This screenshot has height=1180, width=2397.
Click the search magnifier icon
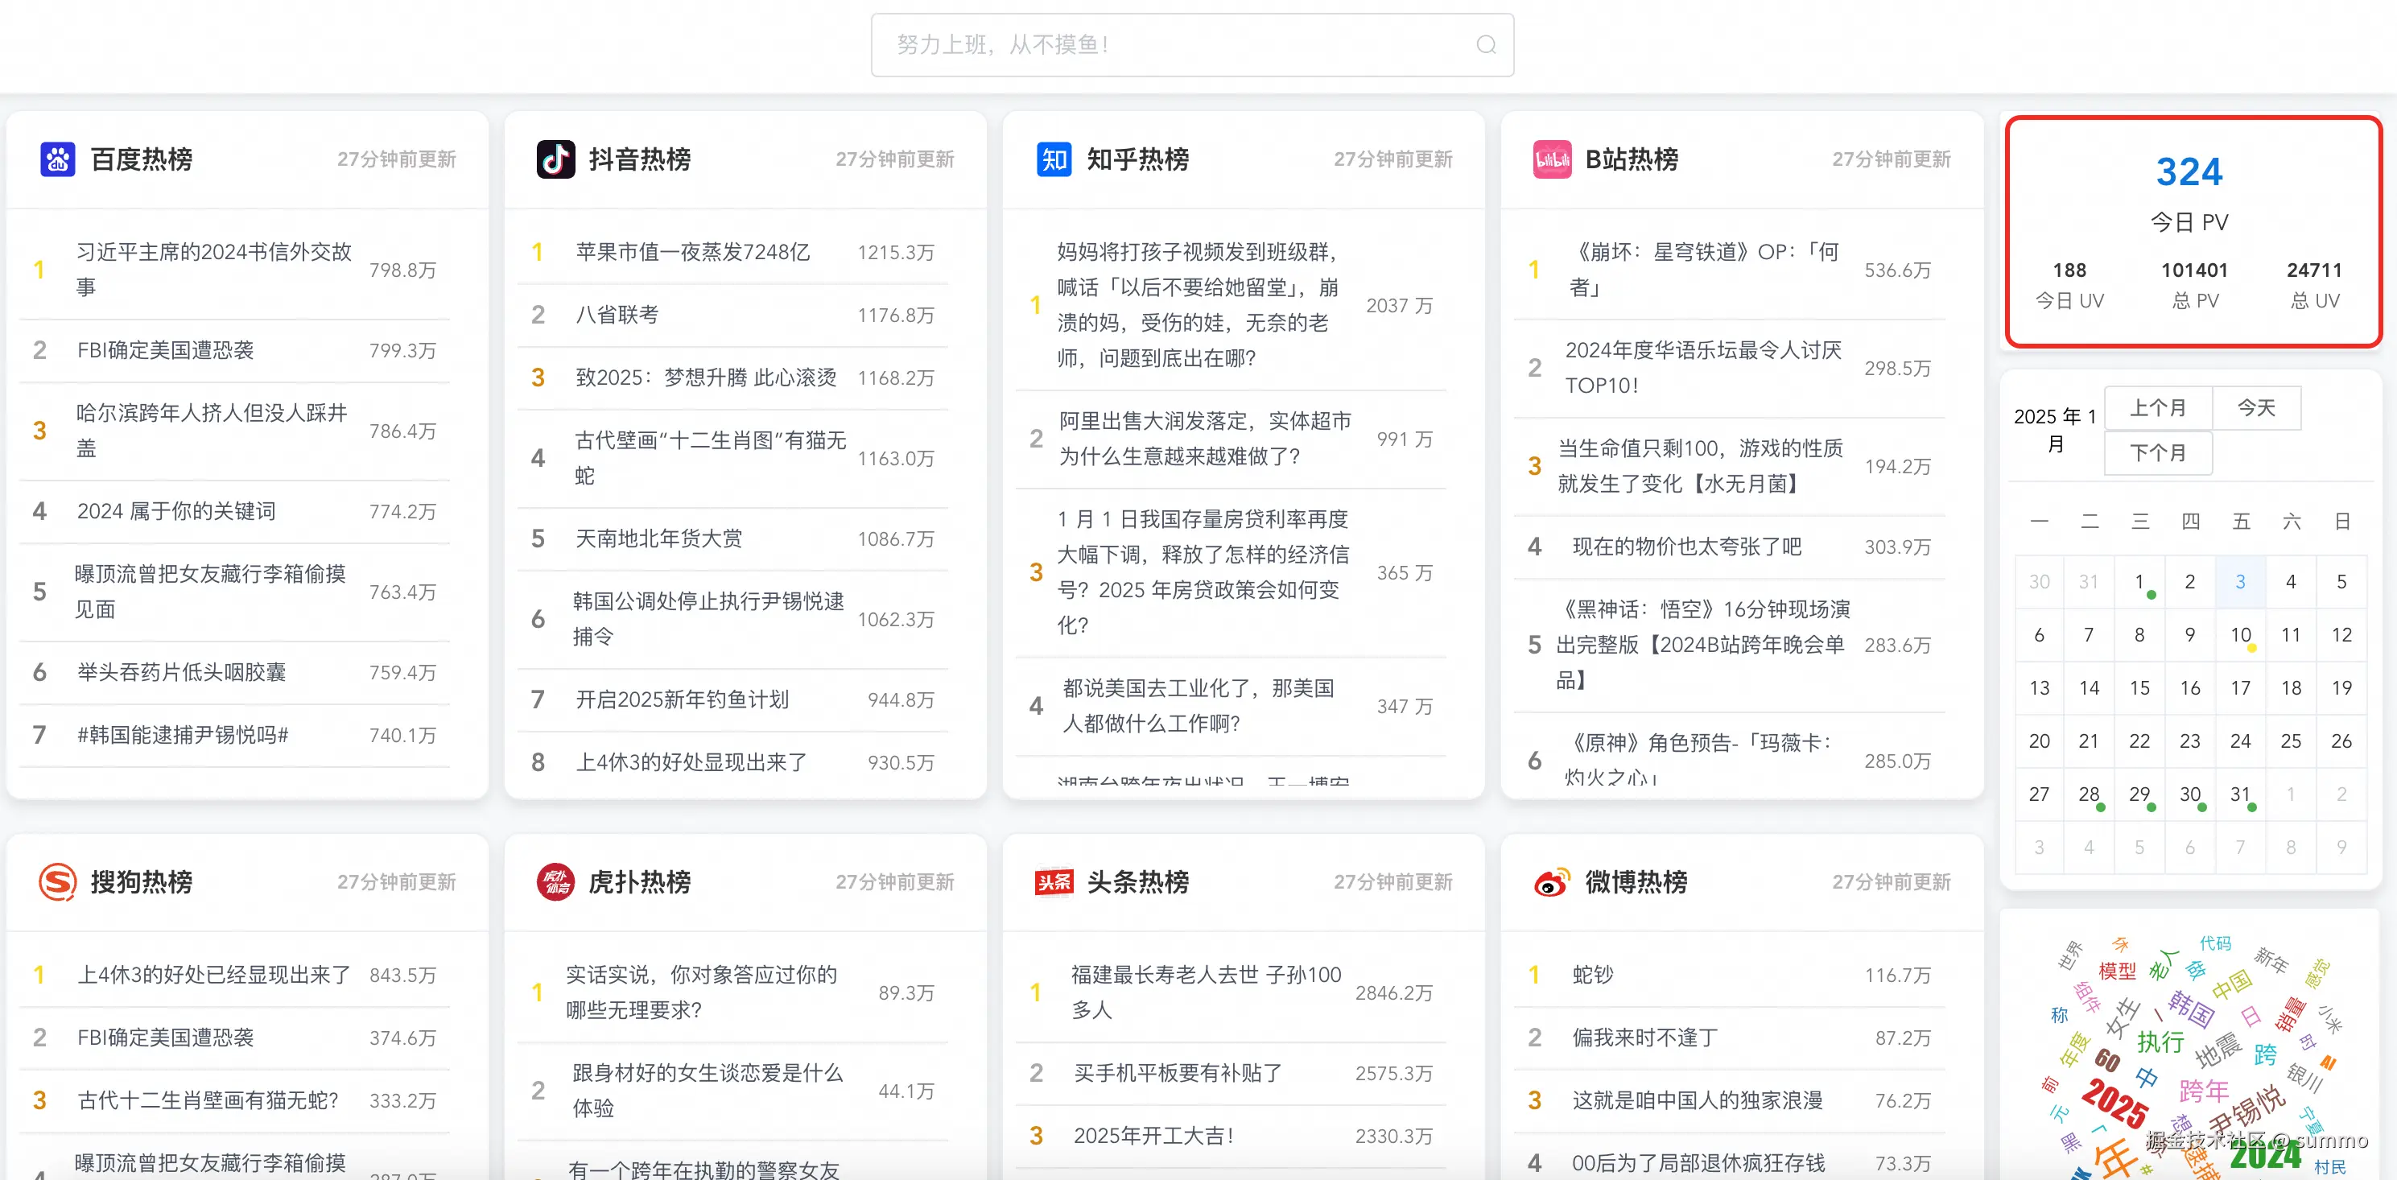pyautogui.click(x=1485, y=44)
